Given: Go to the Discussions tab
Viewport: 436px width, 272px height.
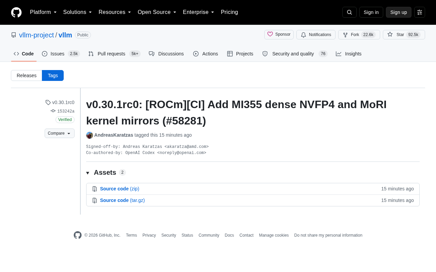Looking at the screenshot, I should click(166, 54).
